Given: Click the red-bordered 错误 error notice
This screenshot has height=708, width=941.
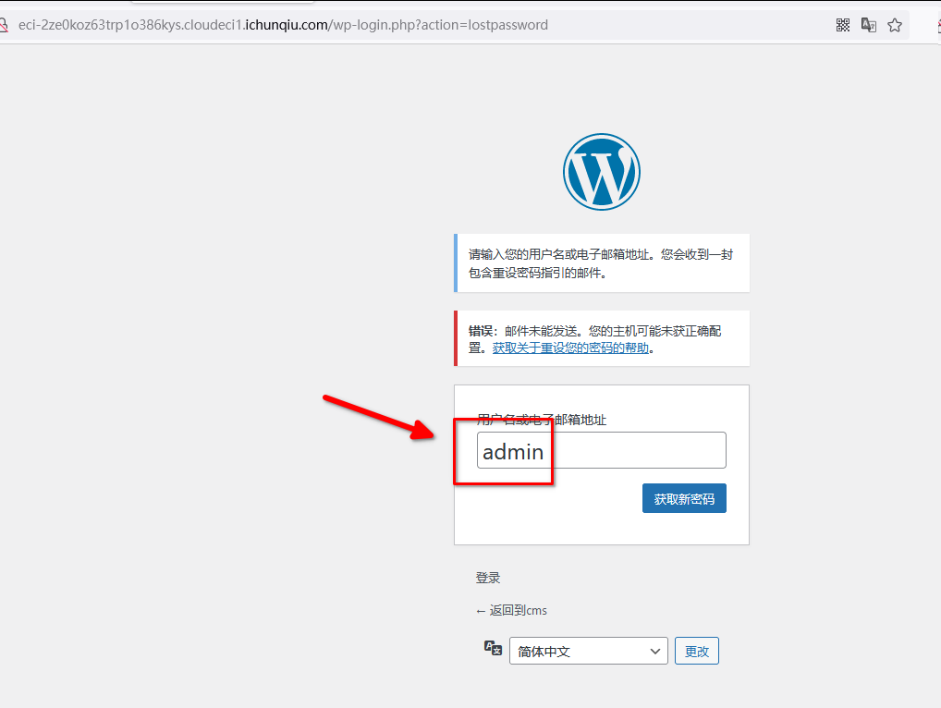Looking at the screenshot, I should pyautogui.click(x=602, y=338).
